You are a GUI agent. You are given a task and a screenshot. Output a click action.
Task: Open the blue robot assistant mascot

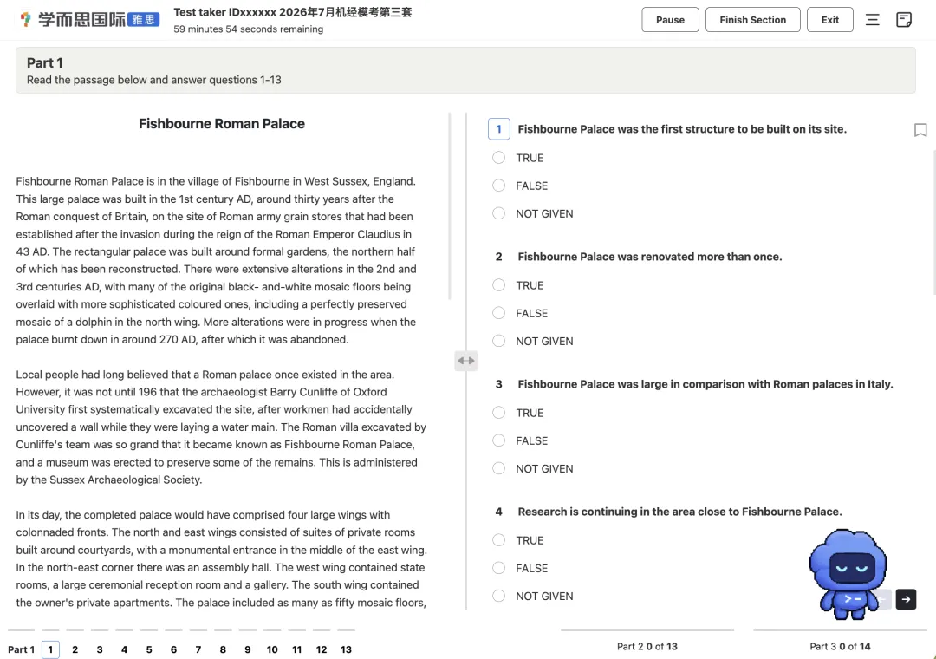[x=847, y=573]
